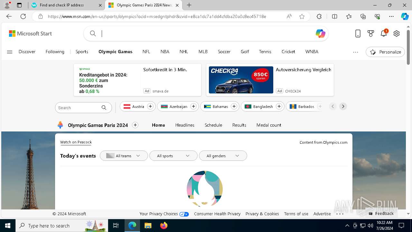This screenshot has height=232, width=412.
Task: Open Microsoft Rewards trophy icon
Action: [371, 34]
